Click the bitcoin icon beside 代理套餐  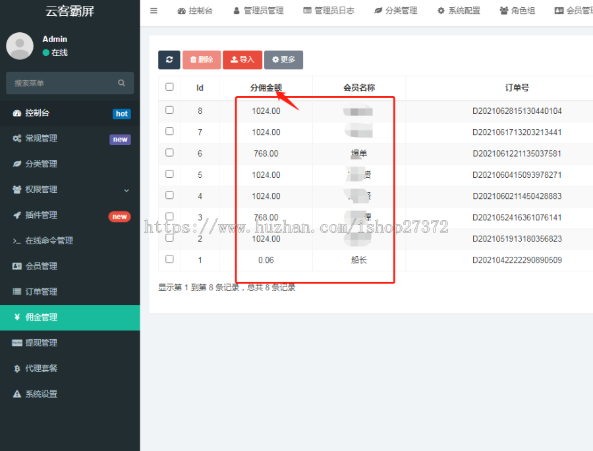(17, 369)
